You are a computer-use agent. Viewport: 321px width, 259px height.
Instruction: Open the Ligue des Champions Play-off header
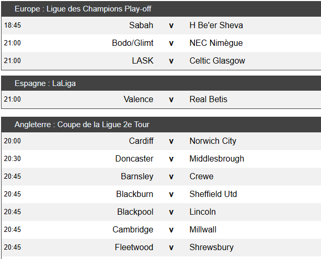161,9
